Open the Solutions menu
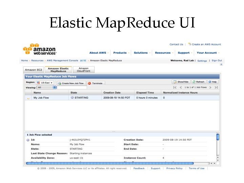Image resolution: width=244 pixels, height=183 pixels. click(142, 53)
